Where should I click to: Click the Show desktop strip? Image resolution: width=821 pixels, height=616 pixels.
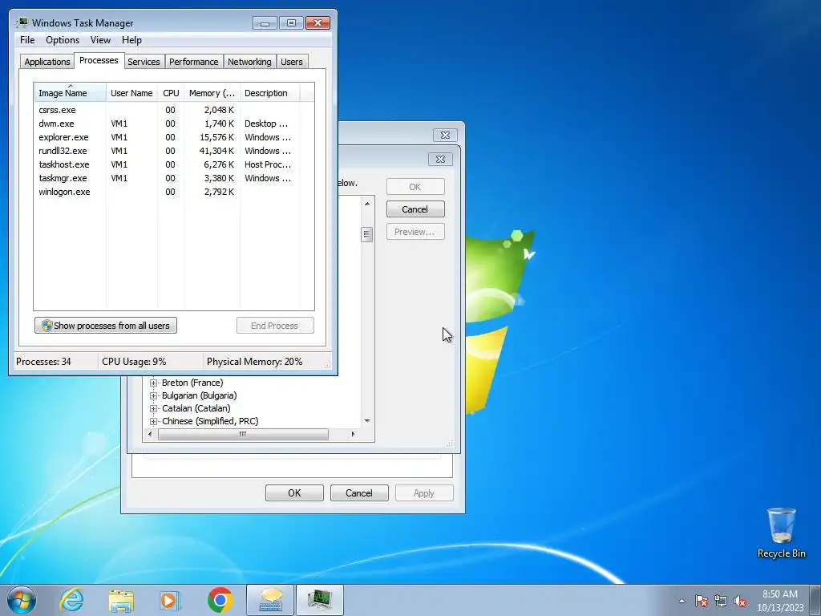[817, 600]
